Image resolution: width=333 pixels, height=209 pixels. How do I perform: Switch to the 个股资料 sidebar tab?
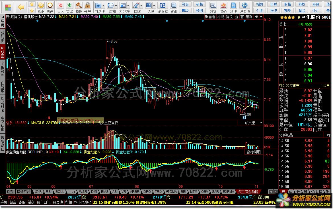point(3,69)
